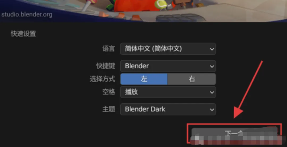The width and height of the screenshot is (287, 147).
Task: Click the 下一个 next button
Action: click(x=234, y=133)
